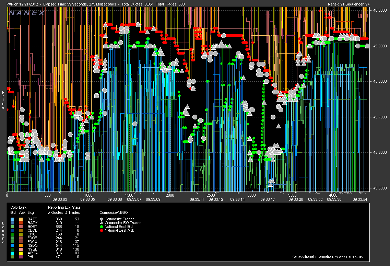
Task: Click the ARCA bid cyan swatch
Action: pyautogui.click(x=12, y=253)
